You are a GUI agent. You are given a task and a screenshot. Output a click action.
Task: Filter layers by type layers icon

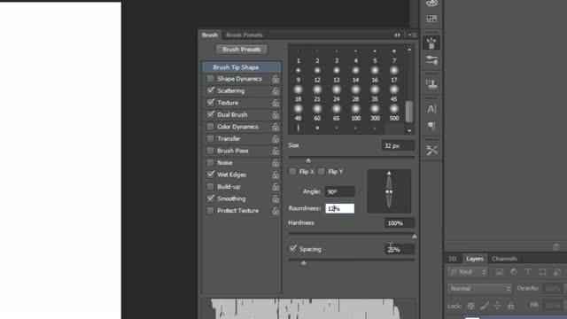[x=528, y=272]
